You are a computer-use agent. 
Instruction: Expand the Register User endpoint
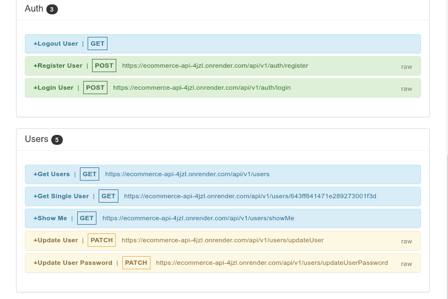tap(58, 66)
